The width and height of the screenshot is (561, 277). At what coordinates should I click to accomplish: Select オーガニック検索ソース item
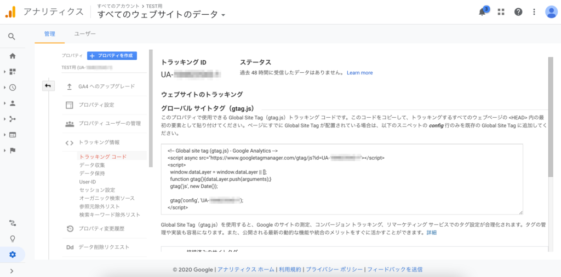click(107, 198)
